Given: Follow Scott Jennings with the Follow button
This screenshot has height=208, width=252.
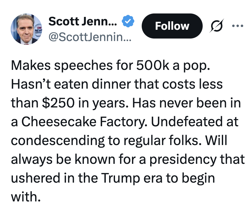Looking at the screenshot, I should (172, 26).
